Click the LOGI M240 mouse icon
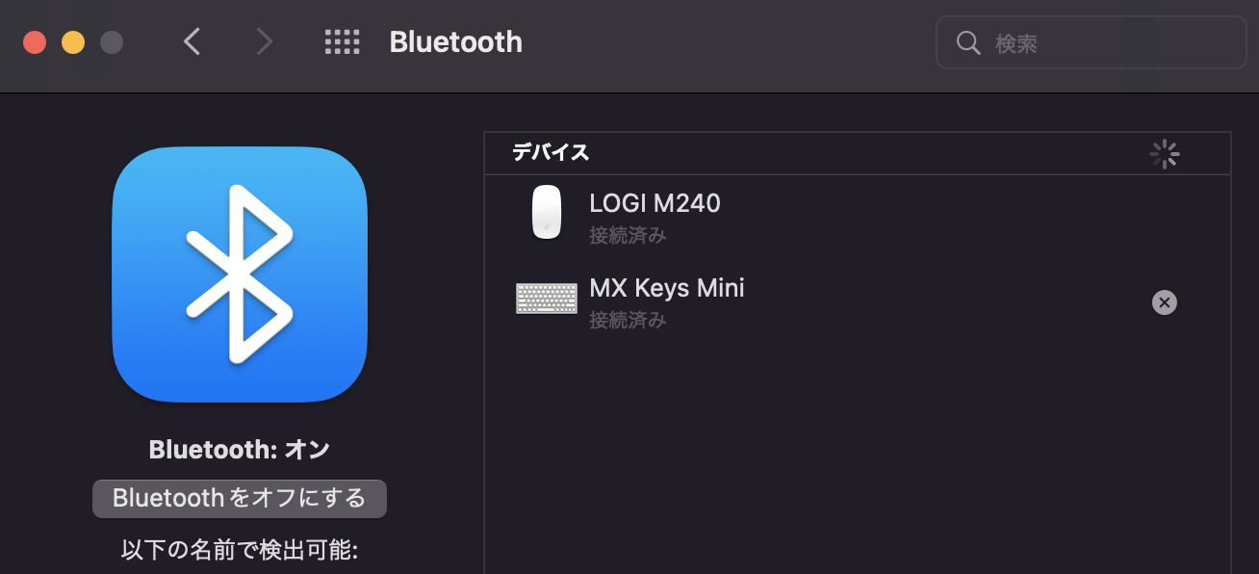The image size is (1259, 574). (x=547, y=212)
